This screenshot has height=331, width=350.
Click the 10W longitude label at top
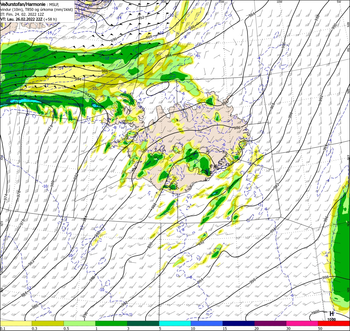pos(279,2)
